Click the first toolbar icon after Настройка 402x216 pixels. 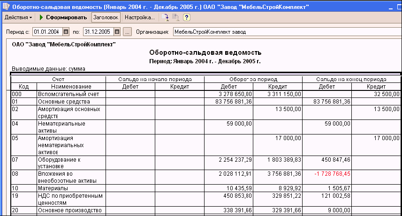(166, 17)
